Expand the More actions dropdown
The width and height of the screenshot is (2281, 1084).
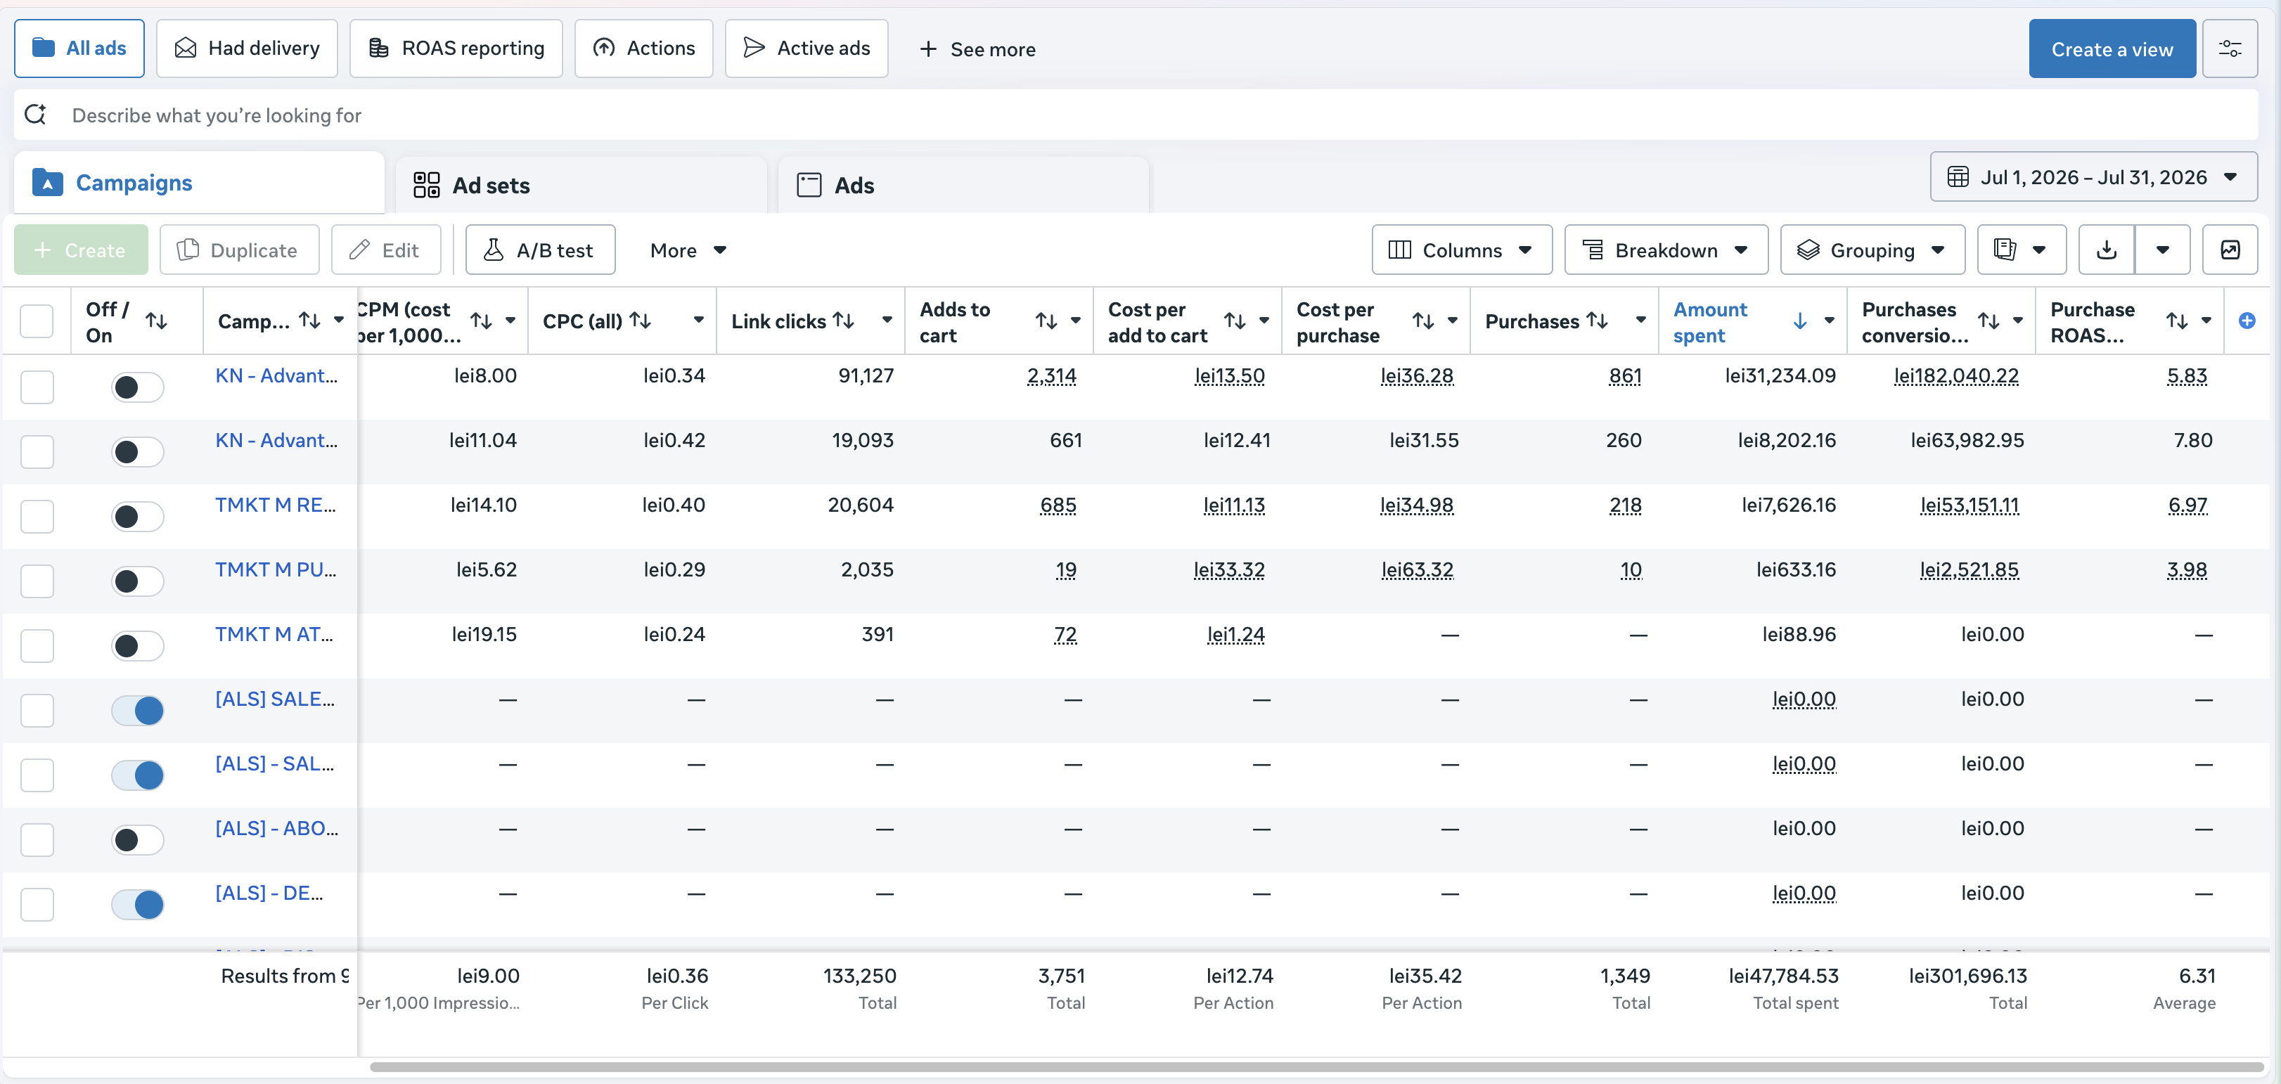pyautogui.click(x=688, y=251)
